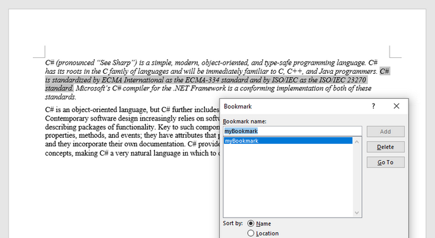435x238 pixels.
Task: Select myBookmark in the bookmark list
Action: coord(288,140)
